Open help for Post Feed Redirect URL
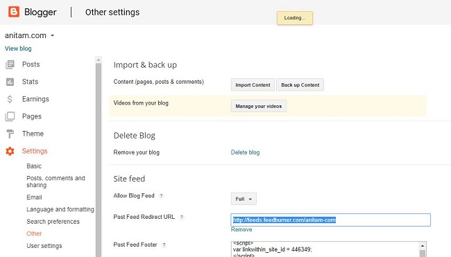 pyautogui.click(x=182, y=217)
